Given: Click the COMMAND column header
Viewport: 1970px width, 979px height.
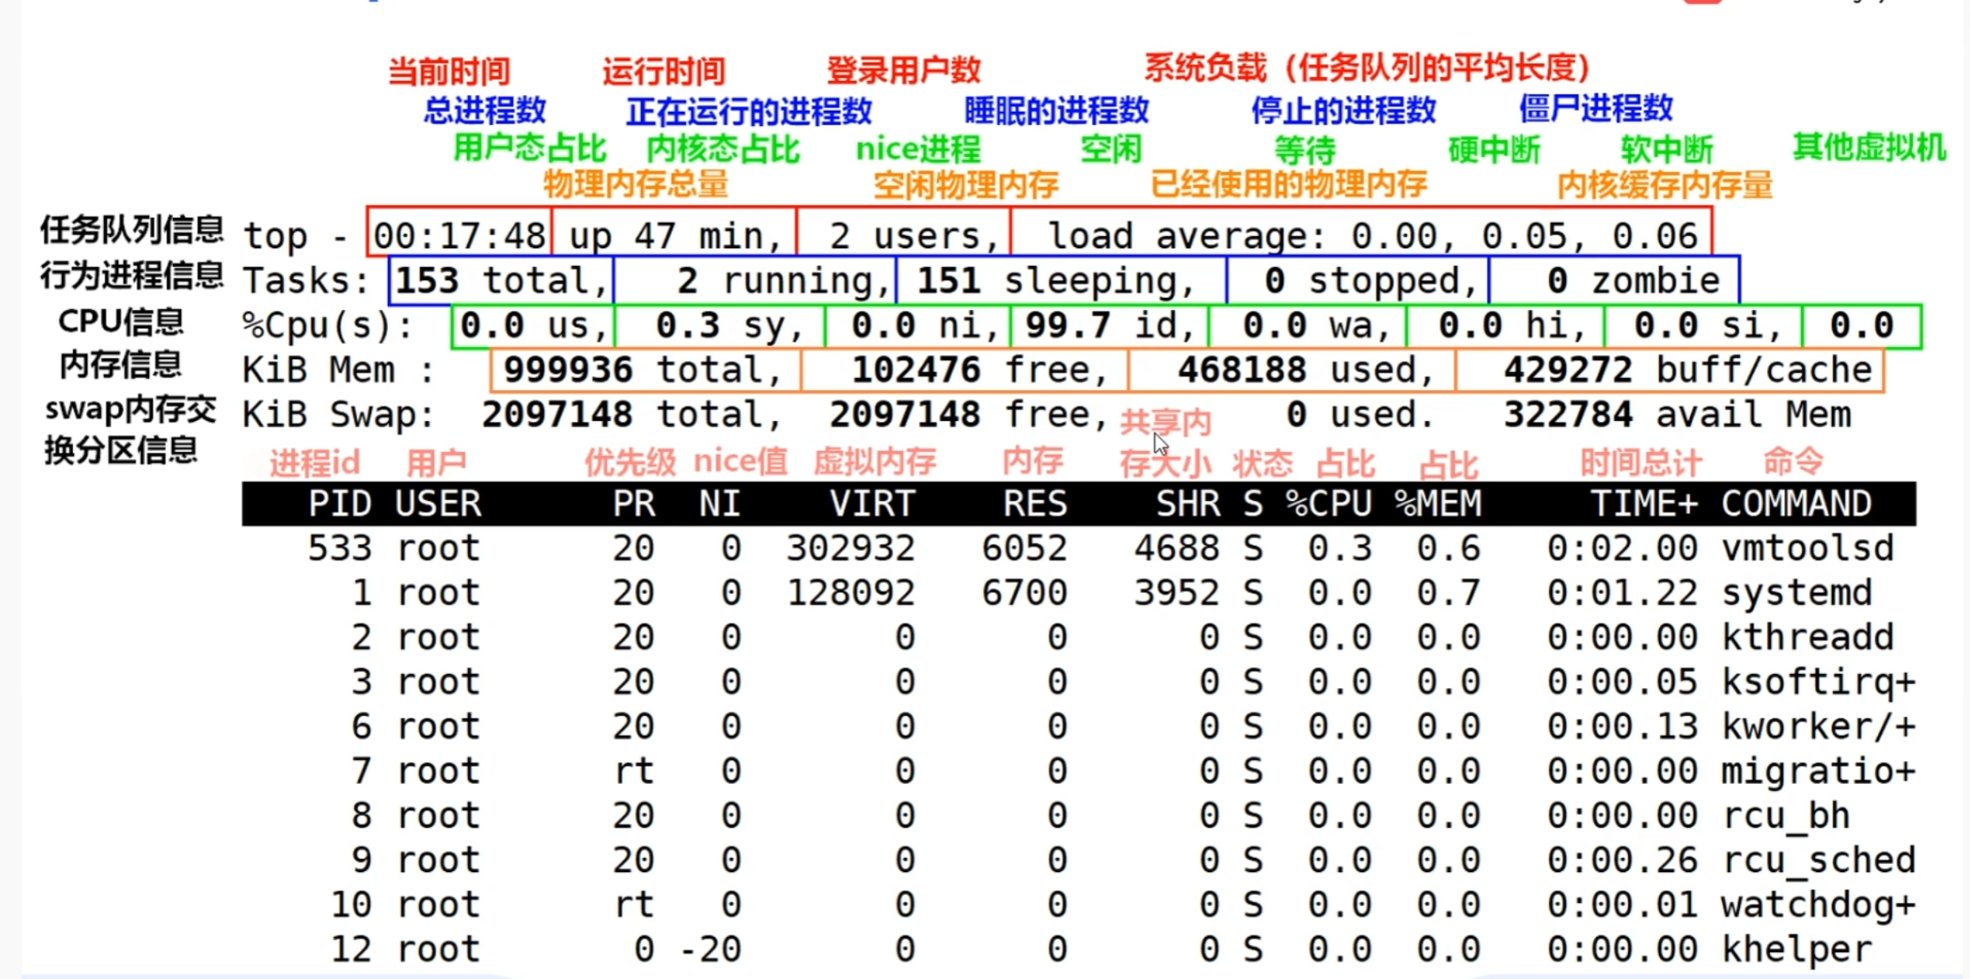Looking at the screenshot, I should [x=1796, y=503].
